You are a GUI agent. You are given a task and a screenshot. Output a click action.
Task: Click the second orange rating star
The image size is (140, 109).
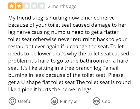[x=19, y=6]
